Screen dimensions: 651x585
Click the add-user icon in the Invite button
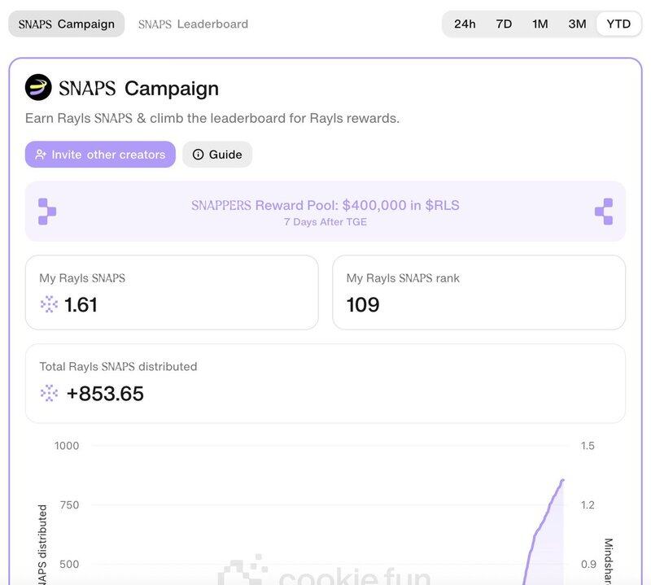point(41,155)
